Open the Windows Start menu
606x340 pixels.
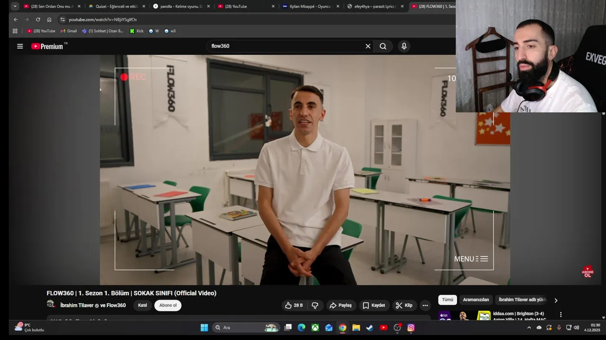pos(204,328)
